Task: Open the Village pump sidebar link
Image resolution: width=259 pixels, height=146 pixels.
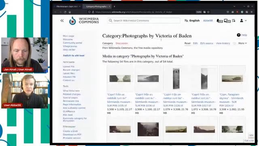Action: click(x=70, y=46)
